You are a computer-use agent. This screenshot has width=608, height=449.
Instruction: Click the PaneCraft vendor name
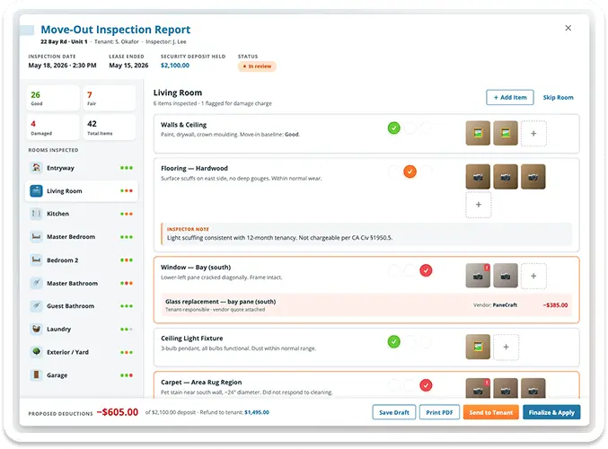(505, 305)
